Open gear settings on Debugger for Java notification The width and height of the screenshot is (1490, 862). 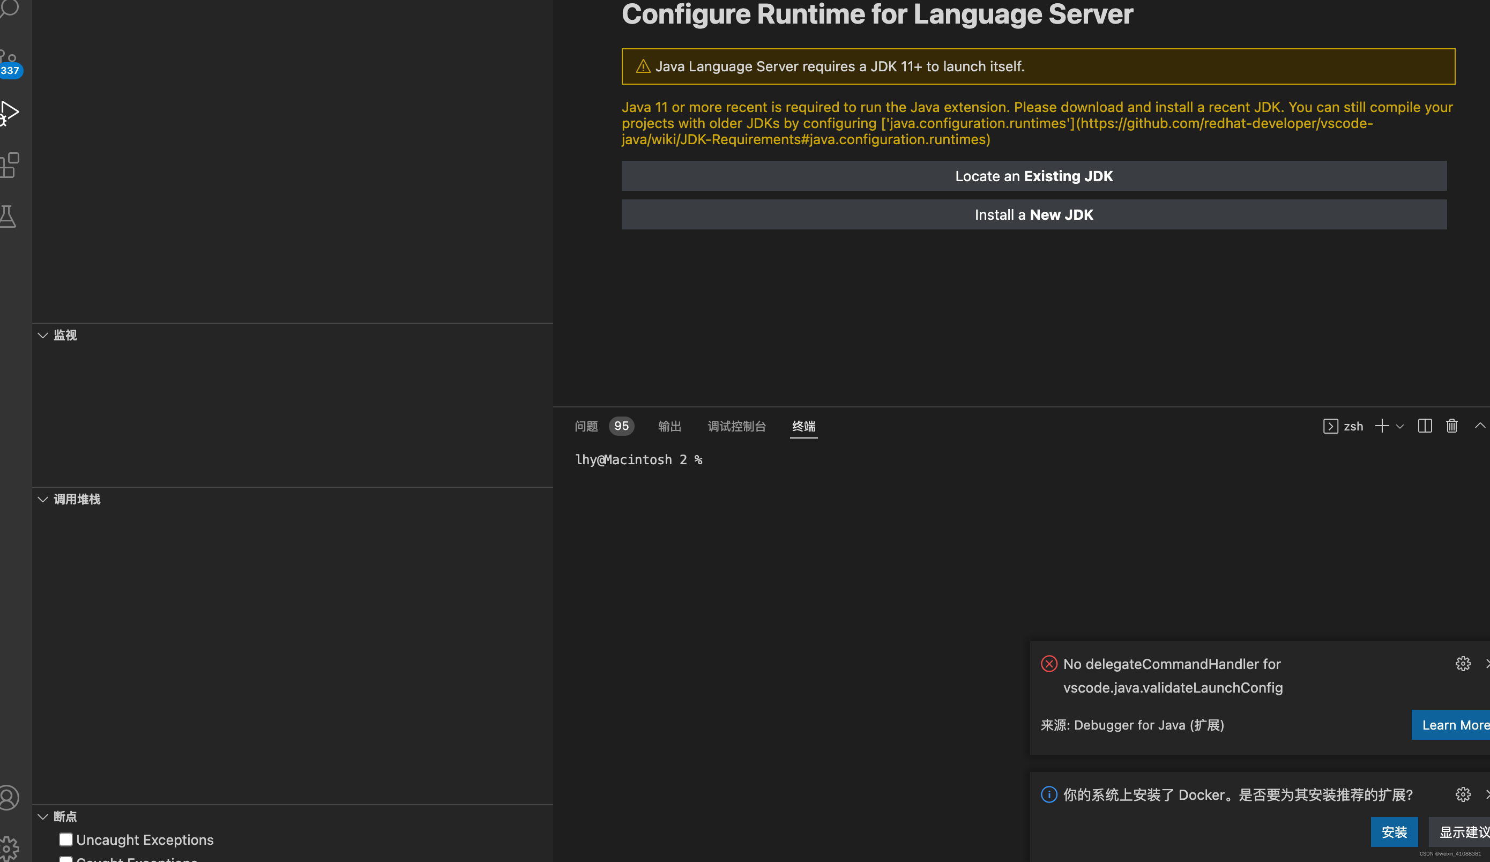pos(1462,663)
